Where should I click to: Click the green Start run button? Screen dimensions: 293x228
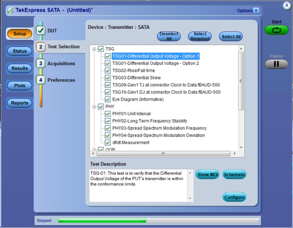click(x=276, y=30)
